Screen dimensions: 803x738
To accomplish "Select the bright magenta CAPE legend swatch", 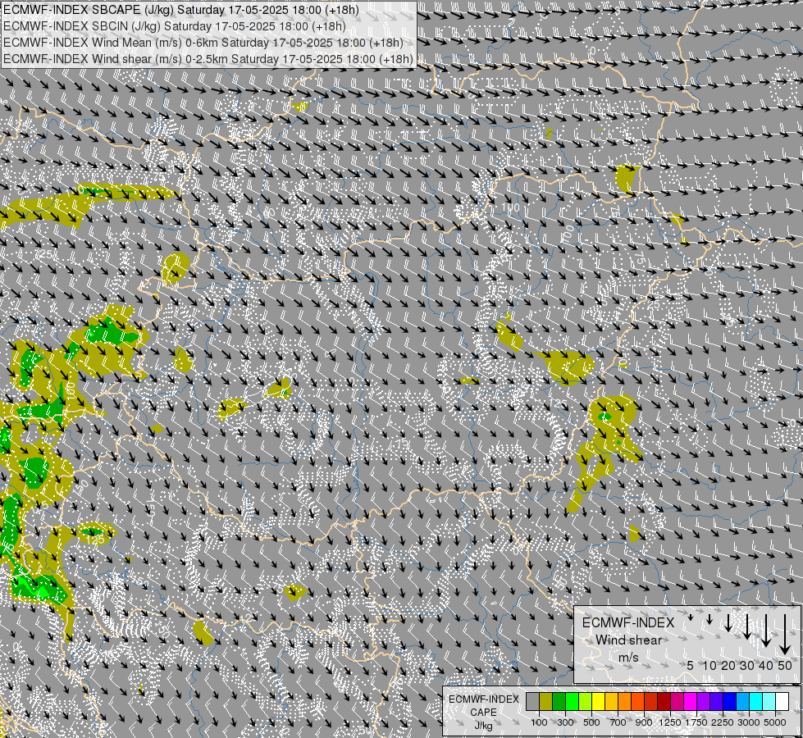I will coord(691,702).
